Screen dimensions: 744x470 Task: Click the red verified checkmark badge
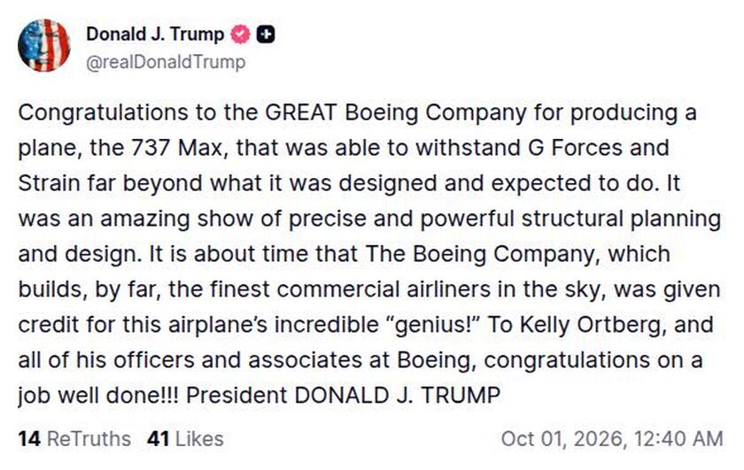tap(240, 35)
